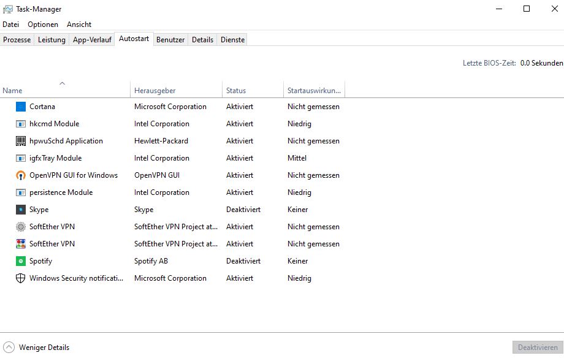The image size is (564, 361).
Task: Click Skype's Keiner impact cell
Action: (297, 210)
